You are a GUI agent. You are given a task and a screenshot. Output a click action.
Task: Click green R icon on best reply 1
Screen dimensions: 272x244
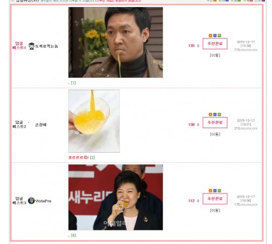(219, 36)
